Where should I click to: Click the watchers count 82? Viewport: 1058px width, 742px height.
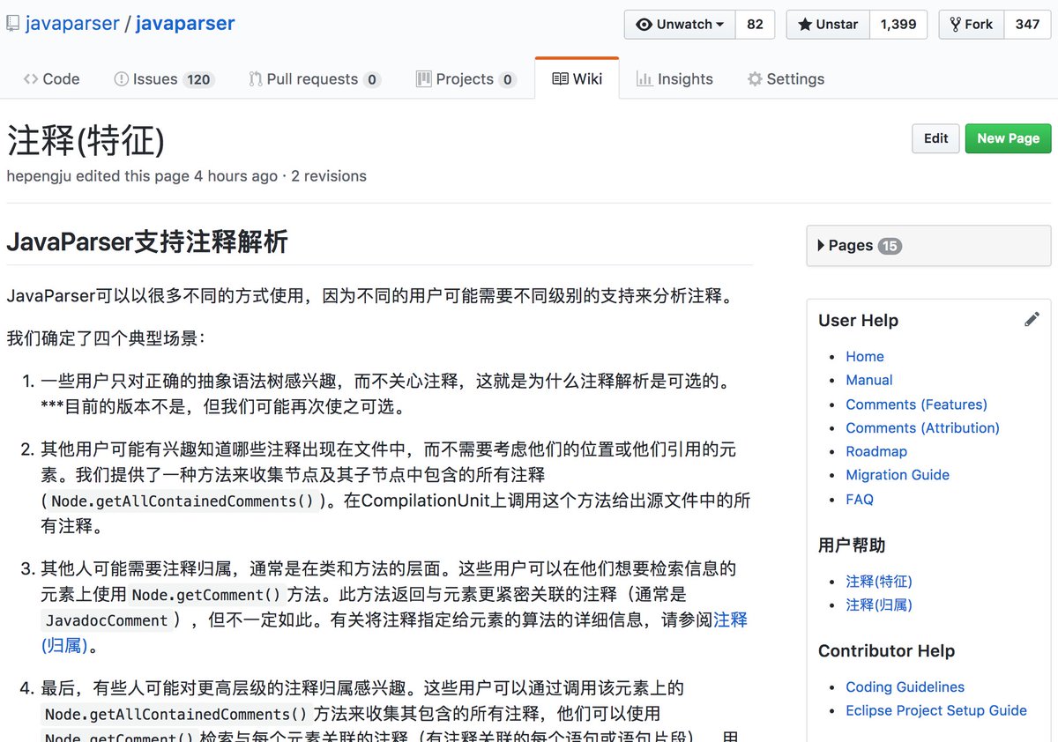(755, 25)
